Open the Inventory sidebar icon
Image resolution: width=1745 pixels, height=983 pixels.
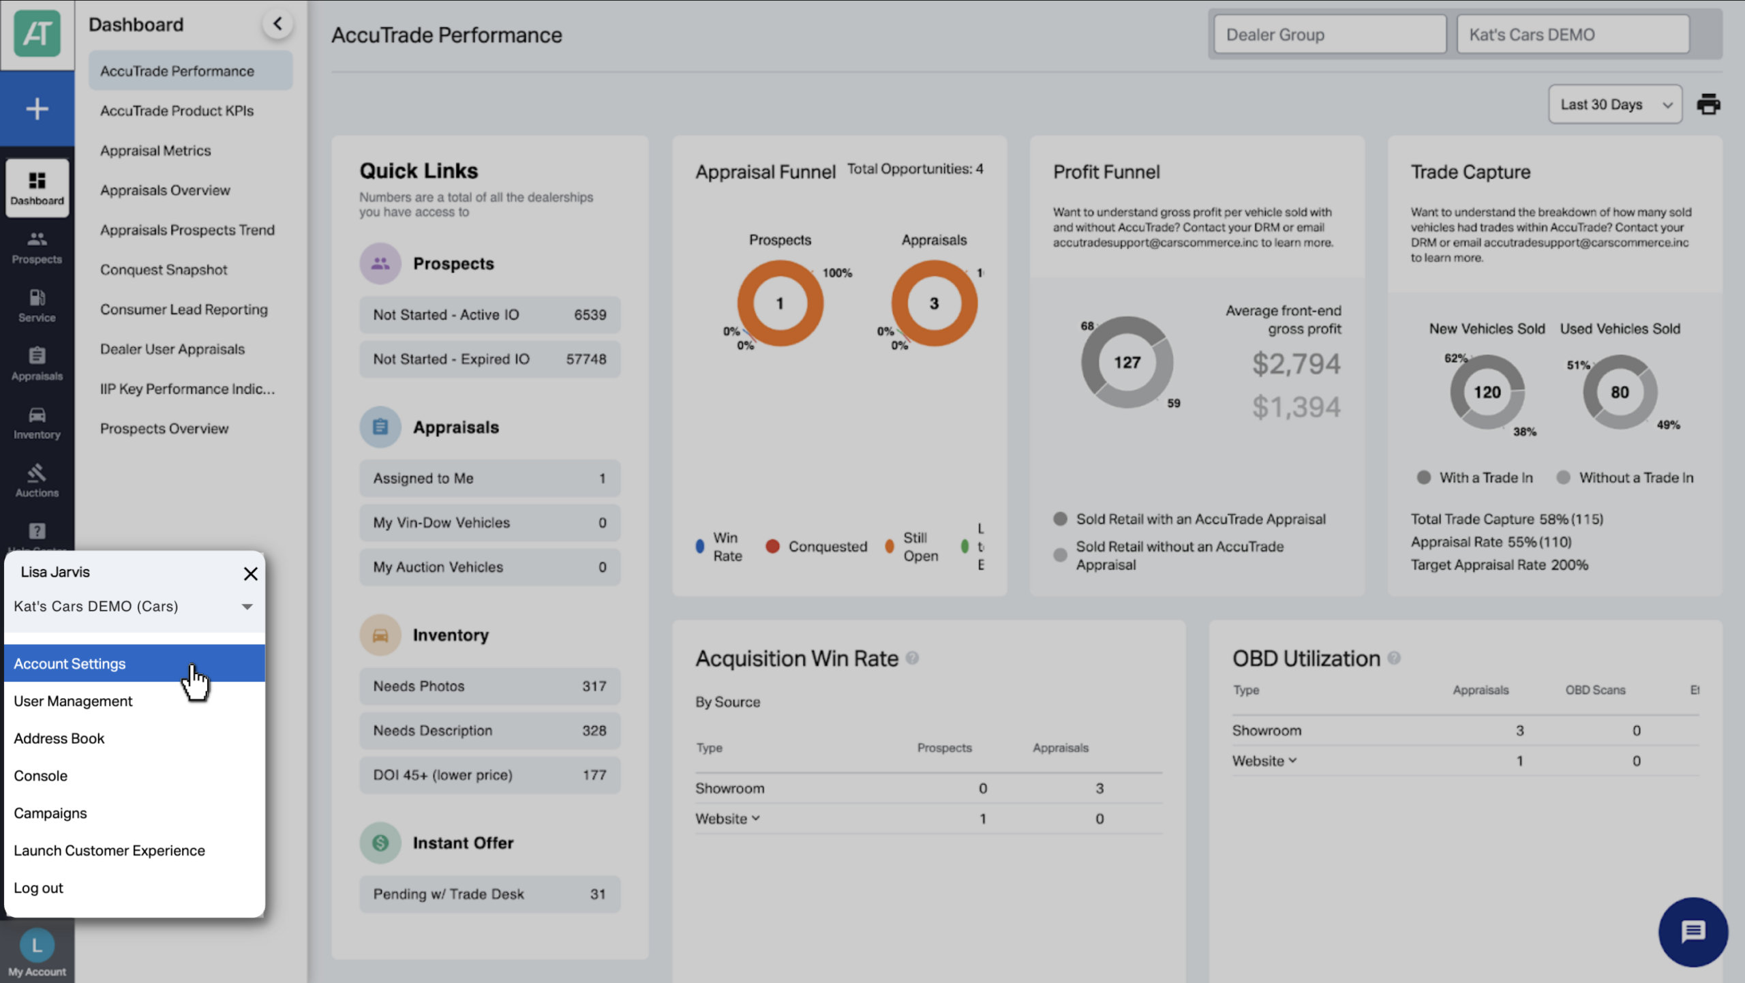pyautogui.click(x=37, y=422)
